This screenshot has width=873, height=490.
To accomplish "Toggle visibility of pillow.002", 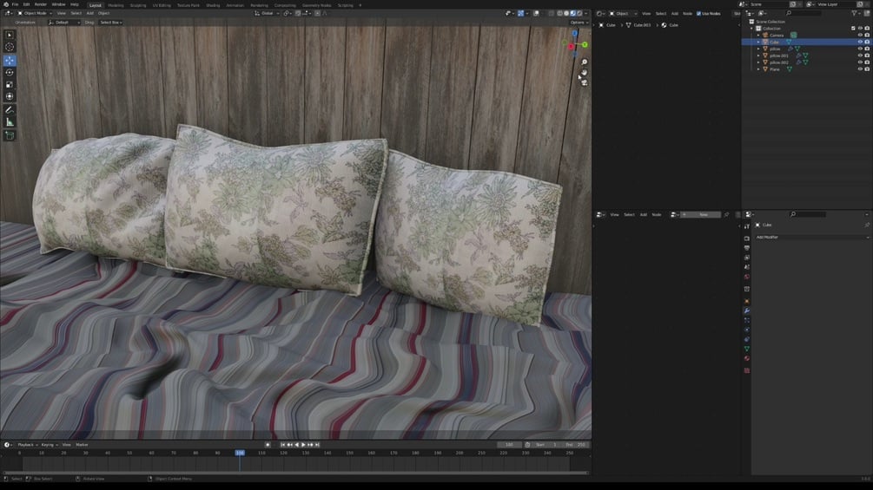I will 860,62.
